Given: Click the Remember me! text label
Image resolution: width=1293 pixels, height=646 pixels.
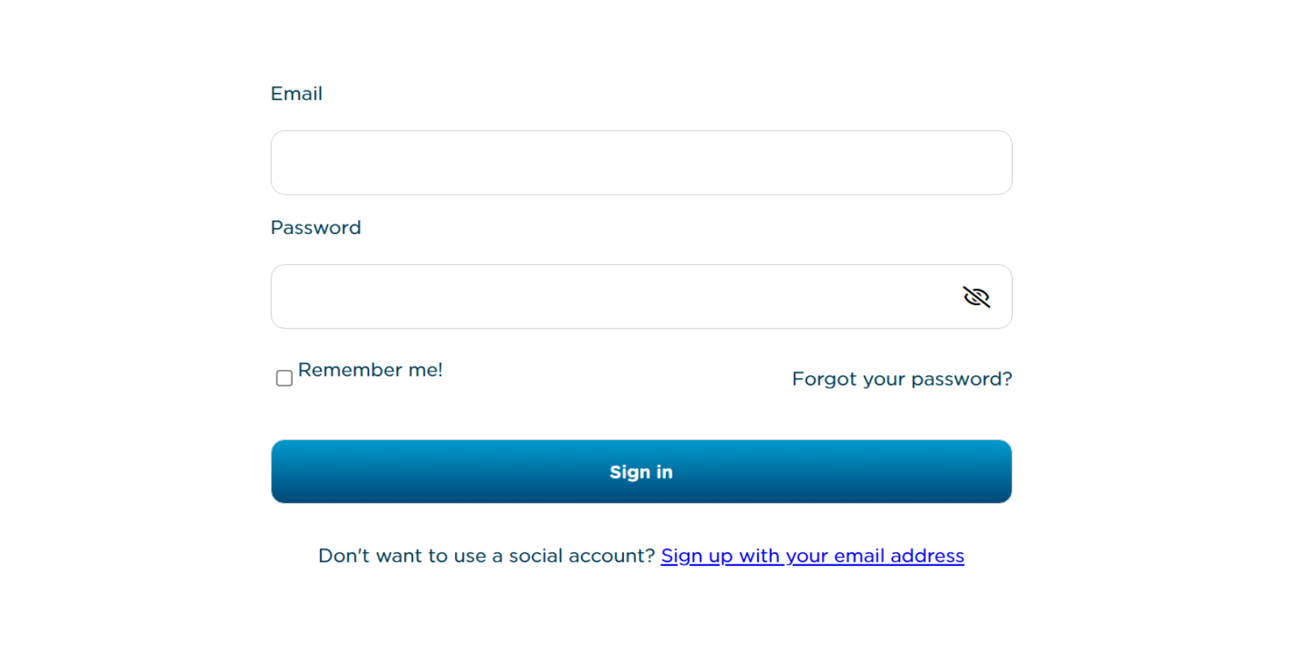Looking at the screenshot, I should click(370, 370).
